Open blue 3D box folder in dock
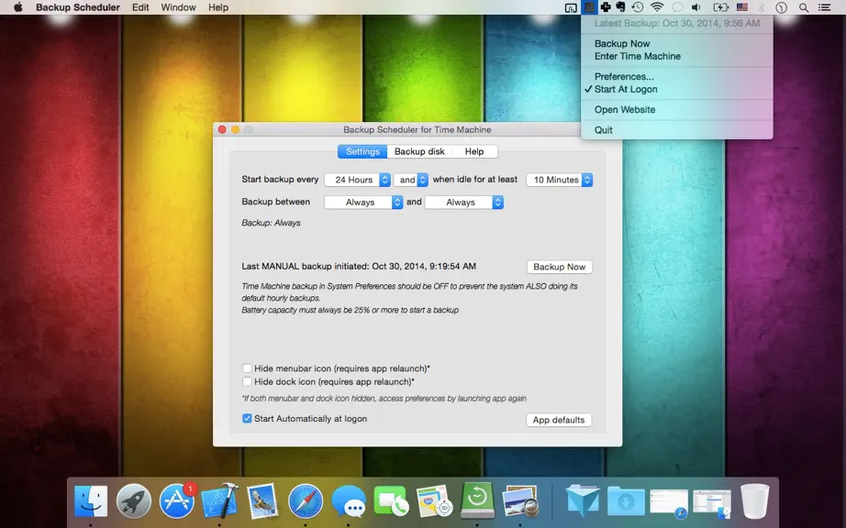 coord(583,501)
